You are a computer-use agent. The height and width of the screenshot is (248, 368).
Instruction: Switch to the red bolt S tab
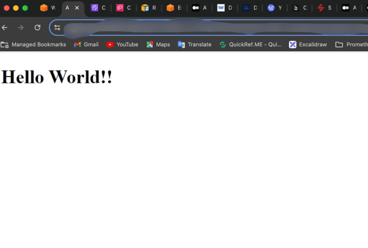[324, 8]
